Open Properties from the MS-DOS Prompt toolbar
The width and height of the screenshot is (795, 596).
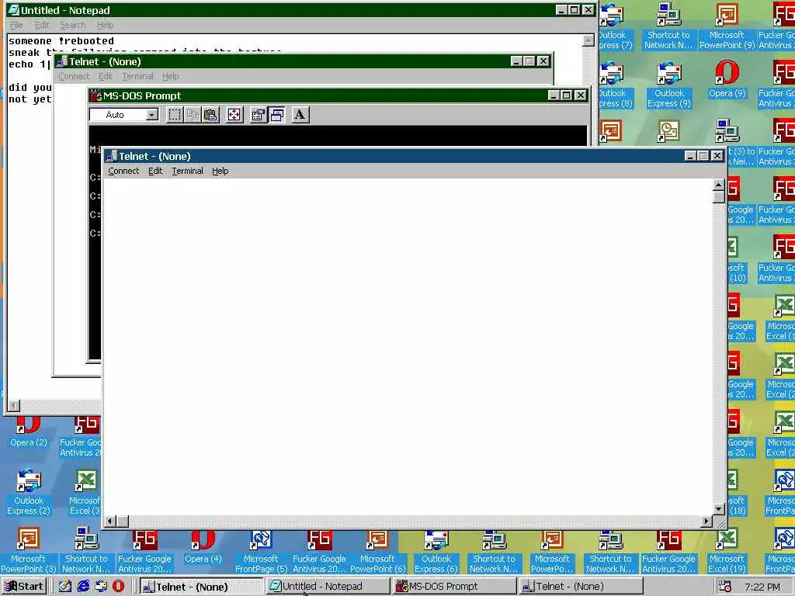258,115
